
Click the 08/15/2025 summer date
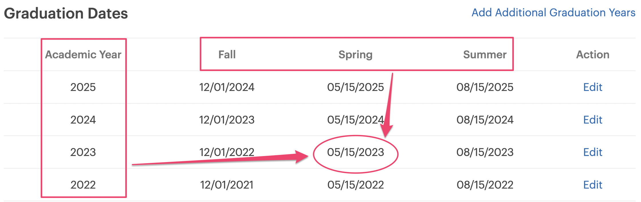pyautogui.click(x=485, y=87)
